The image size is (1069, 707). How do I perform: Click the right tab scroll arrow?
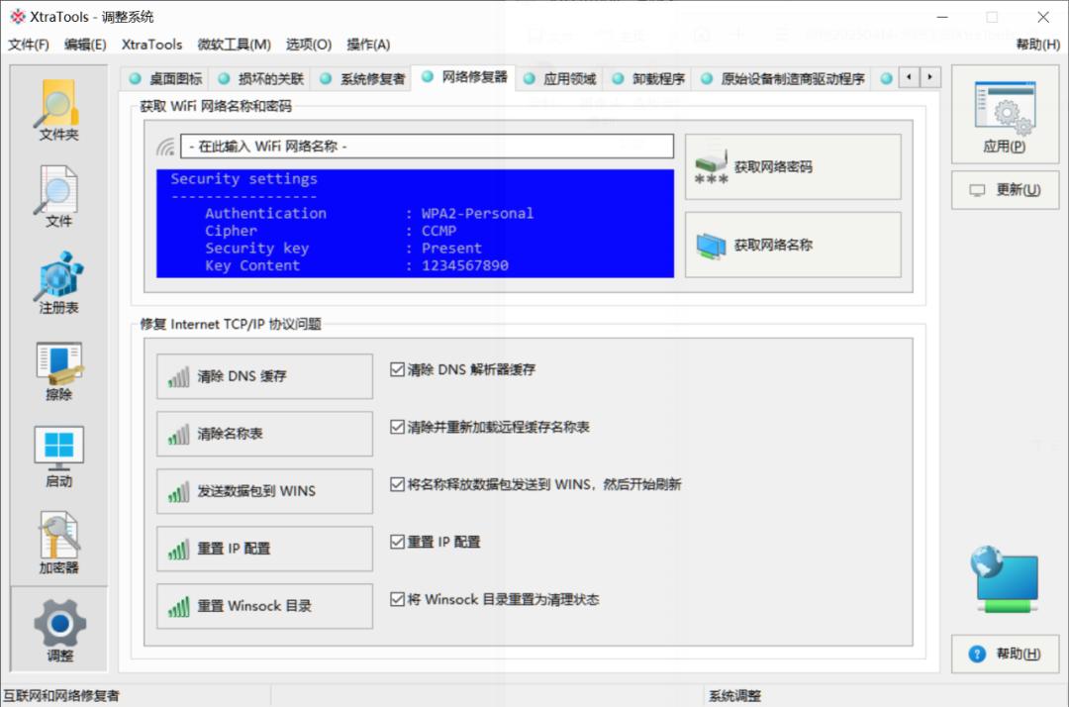point(928,76)
